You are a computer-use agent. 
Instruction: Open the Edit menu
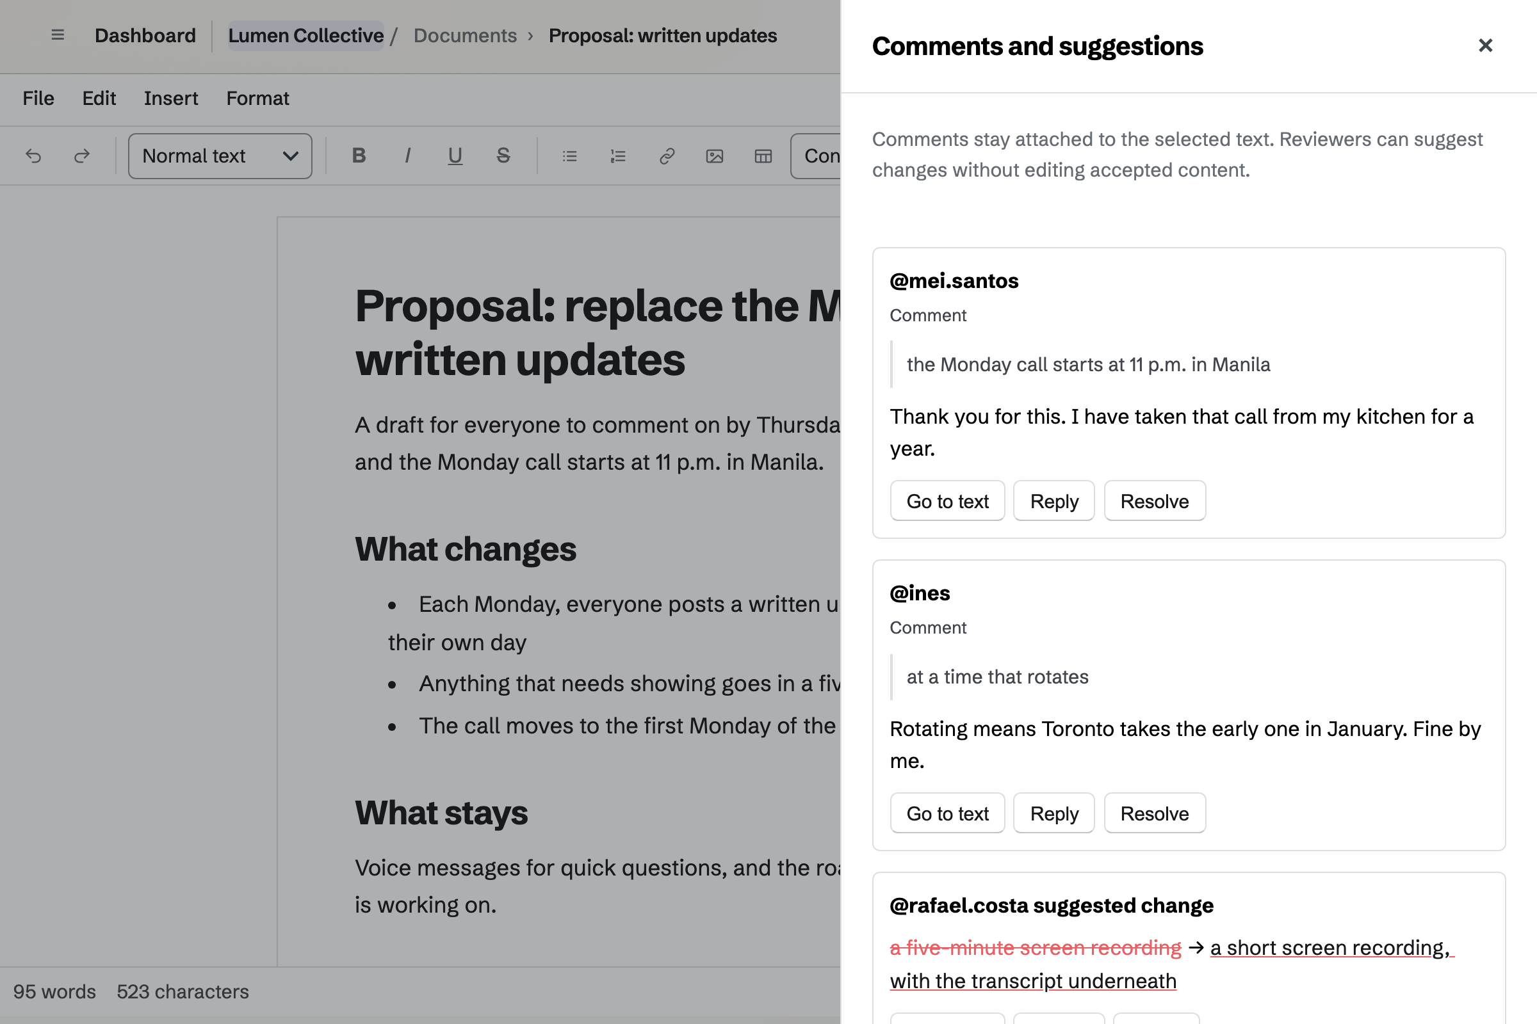[99, 99]
